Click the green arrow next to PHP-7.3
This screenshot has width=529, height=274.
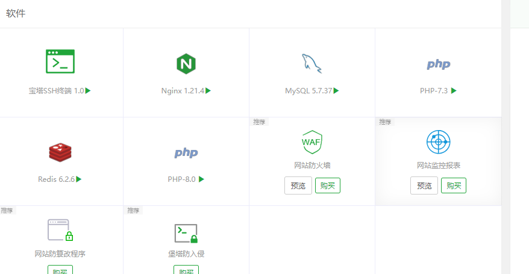[454, 91]
